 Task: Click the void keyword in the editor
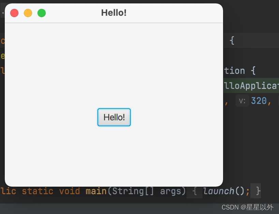pyautogui.click(x=69, y=191)
